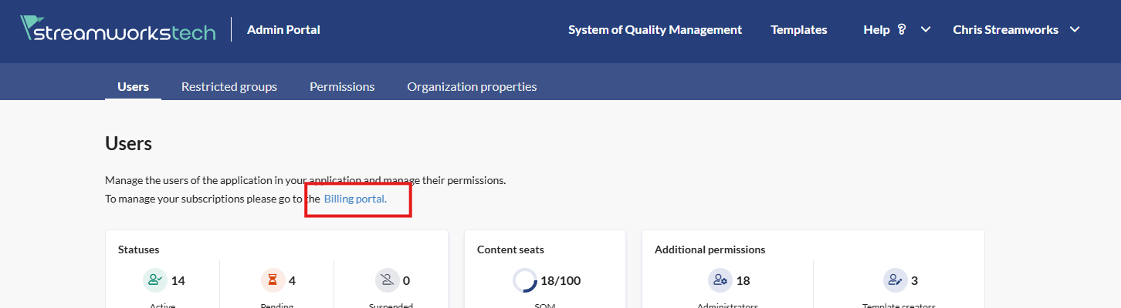Open the Permissions tab

click(x=342, y=86)
